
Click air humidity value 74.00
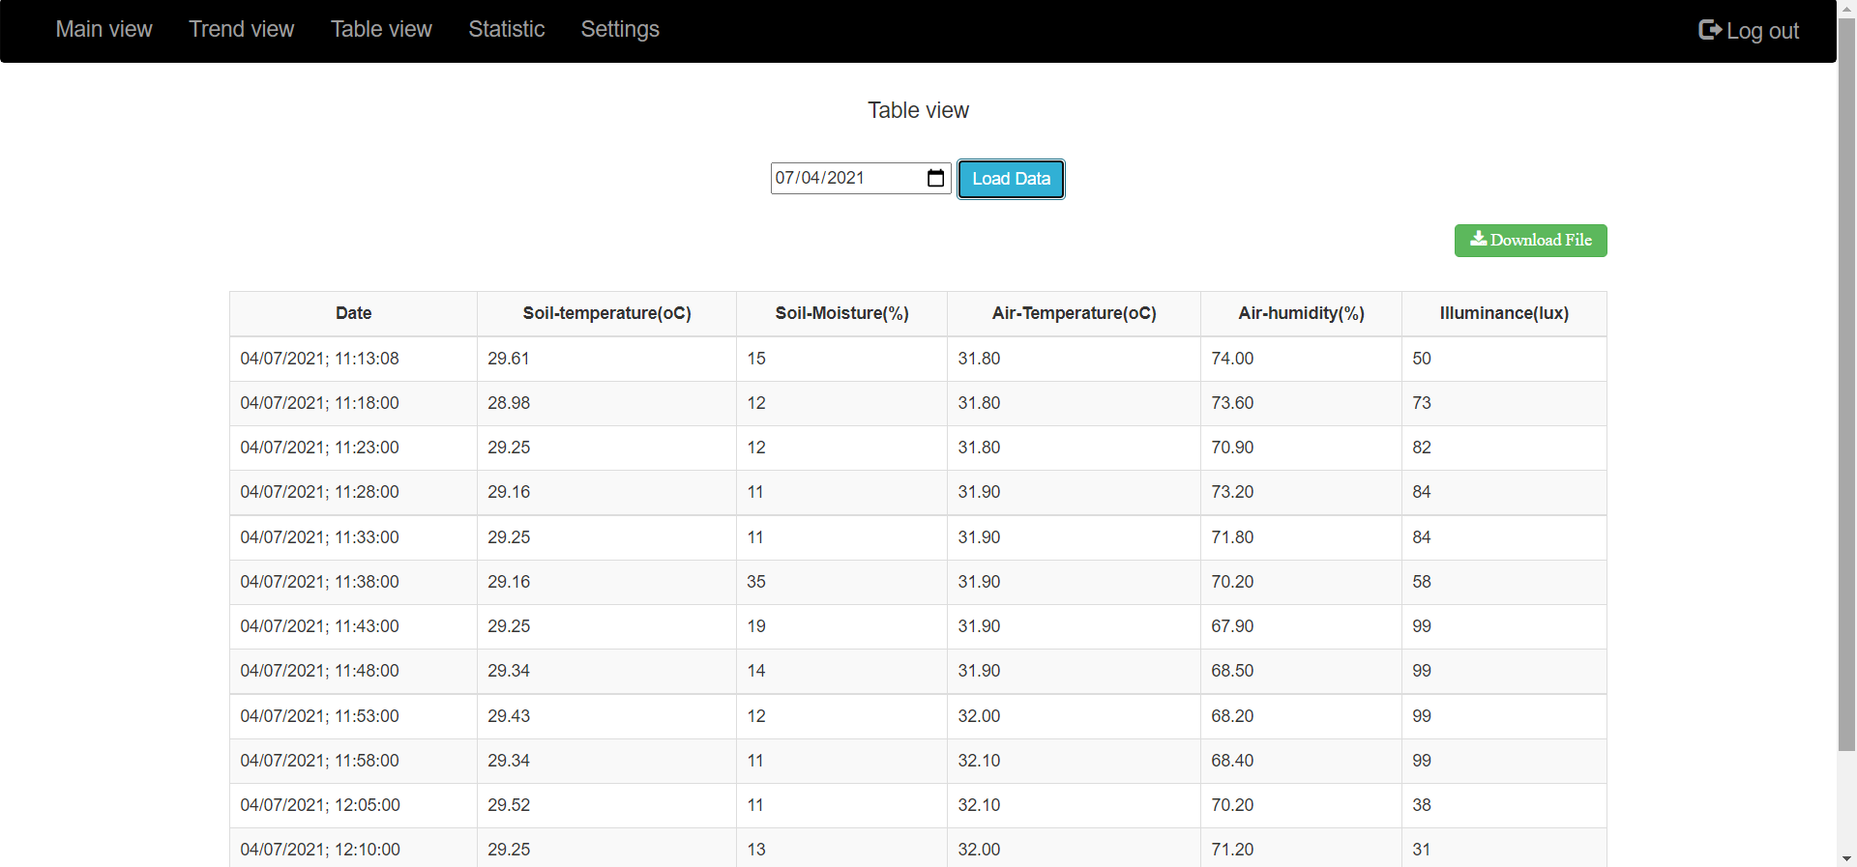pos(1232,359)
